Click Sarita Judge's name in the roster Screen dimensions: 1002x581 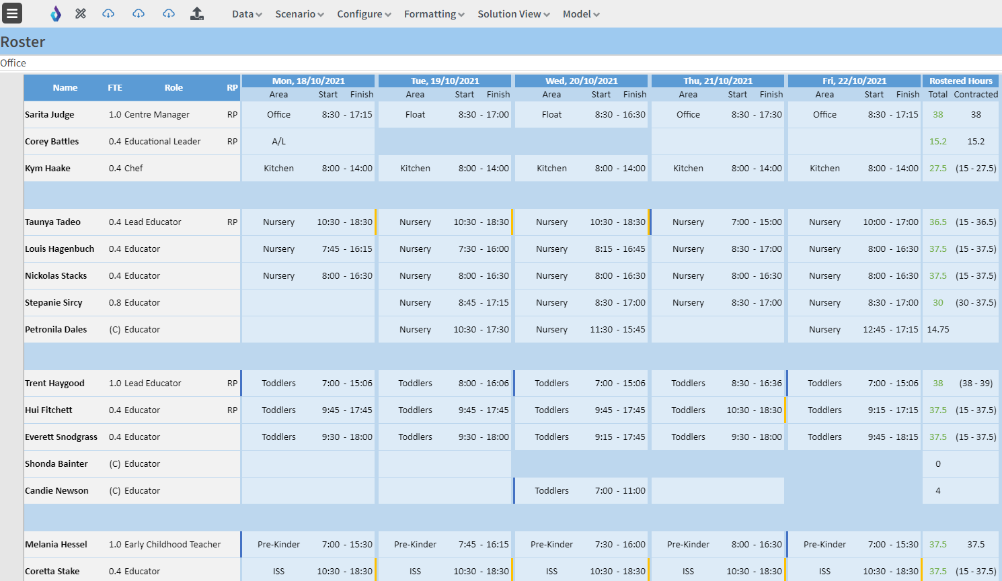click(x=49, y=114)
